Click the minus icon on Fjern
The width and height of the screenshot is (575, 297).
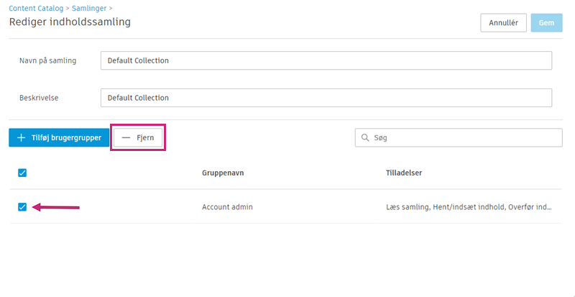click(x=126, y=137)
